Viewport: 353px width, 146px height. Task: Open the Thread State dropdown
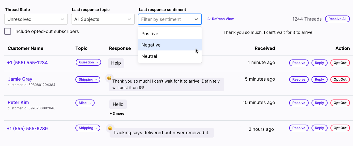click(x=36, y=19)
